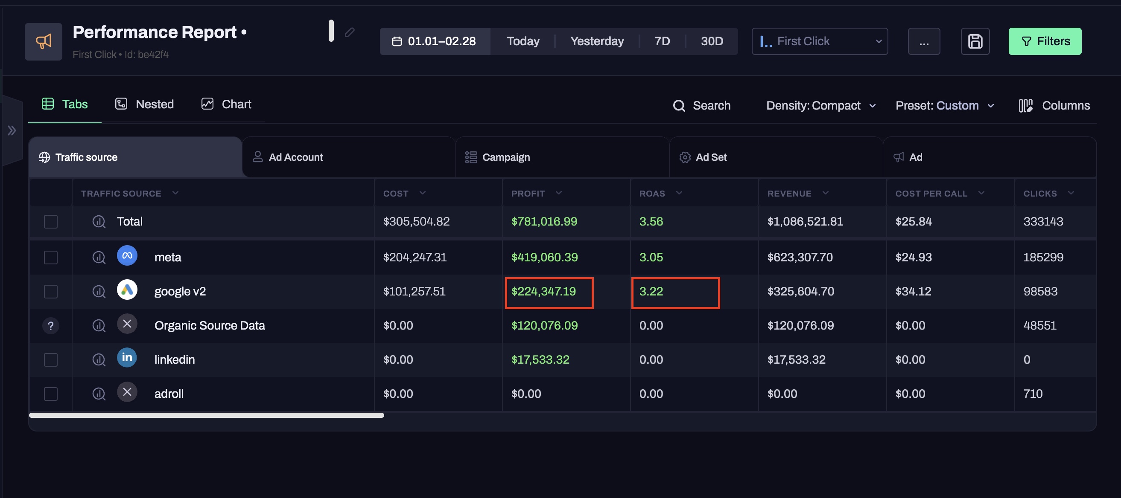Open analytics icon for linkedin row
This screenshot has width=1121, height=498.
click(99, 359)
